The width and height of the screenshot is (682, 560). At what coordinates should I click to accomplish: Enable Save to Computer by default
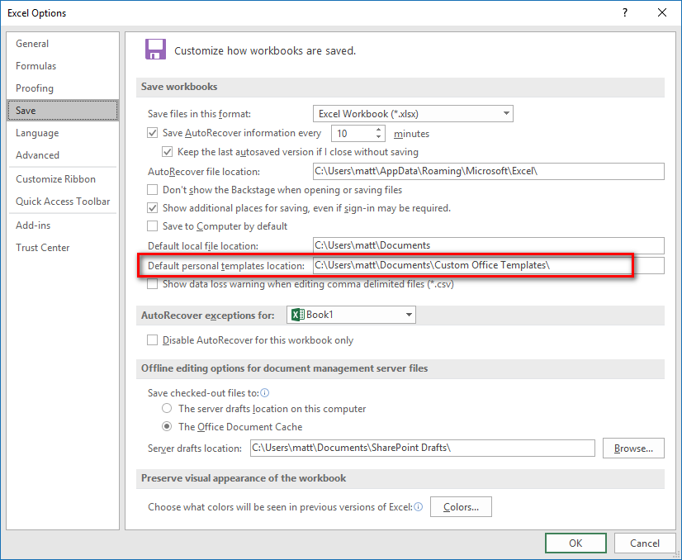coord(152,226)
